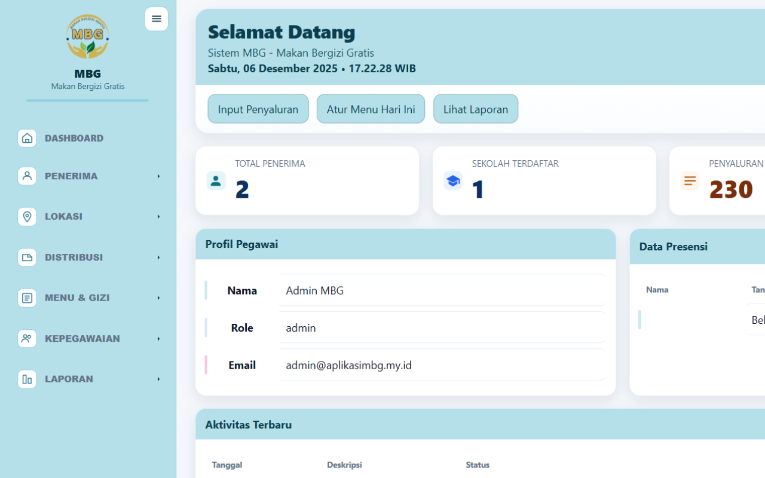
Task: Toggle the sidebar hamburger menu
Action: pyautogui.click(x=156, y=19)
